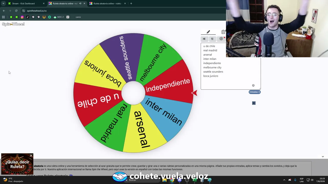Place cursor on 'arsenal' entry line
Screen dimensions: 328x184
click(x=208, y=55)
